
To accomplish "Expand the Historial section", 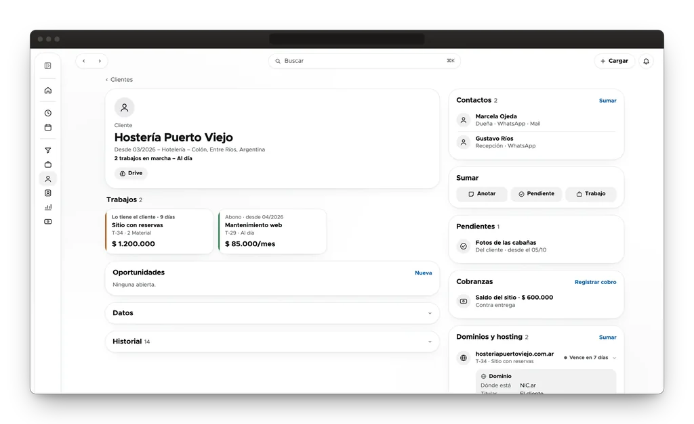I will click(272, 342).
